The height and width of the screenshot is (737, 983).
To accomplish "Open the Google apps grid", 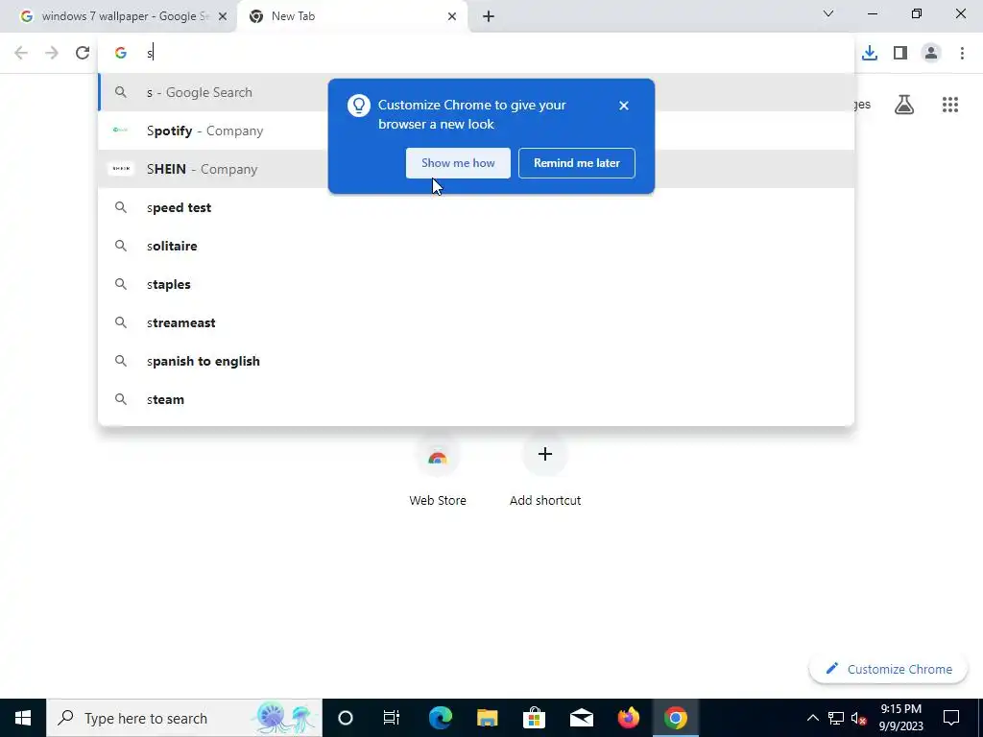I will pos(950,105).
